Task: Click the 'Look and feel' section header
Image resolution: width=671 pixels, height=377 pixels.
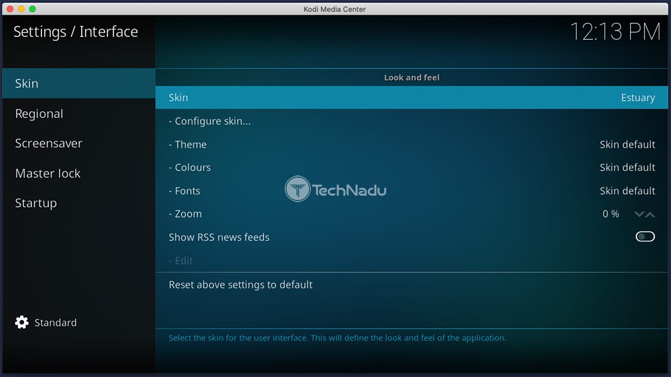Action: click(x=412, y=78)
